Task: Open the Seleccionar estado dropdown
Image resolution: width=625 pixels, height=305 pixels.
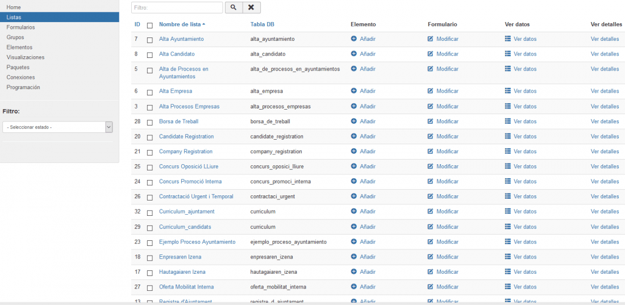Action: pos(57,127)
